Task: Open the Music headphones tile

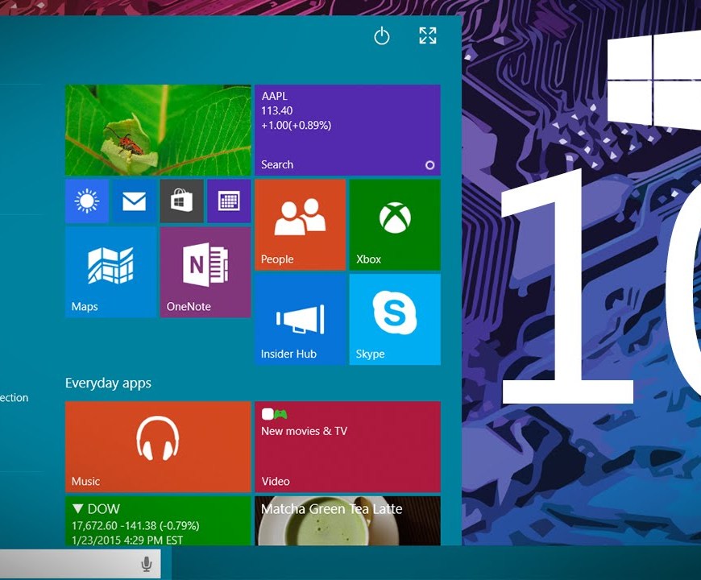Action: [x=158, y=446]
